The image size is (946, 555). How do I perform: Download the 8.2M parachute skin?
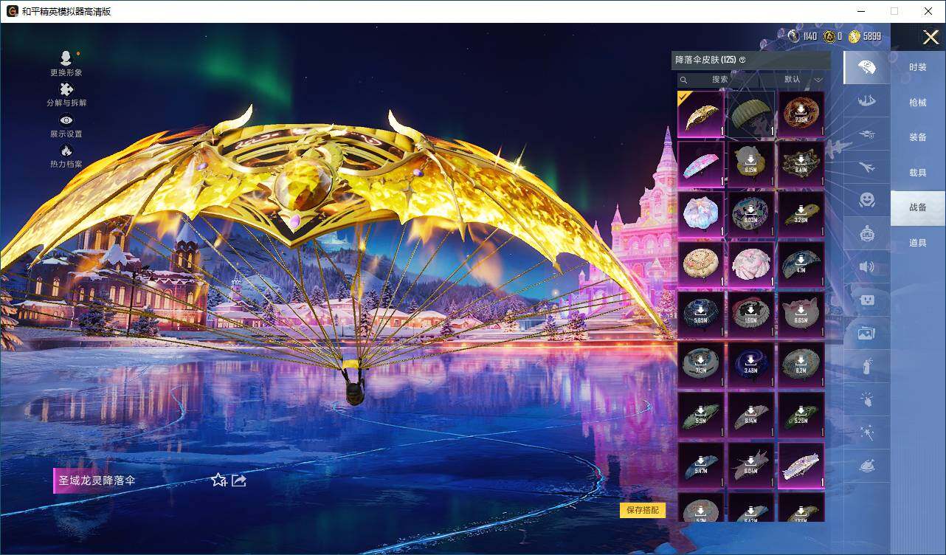point(801,365)
